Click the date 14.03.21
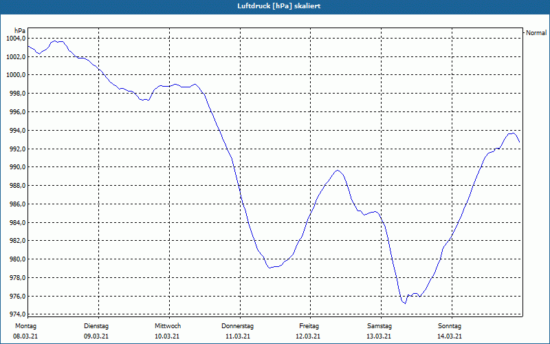This screenshot has width=550, height=344. [x=450, y=336]
